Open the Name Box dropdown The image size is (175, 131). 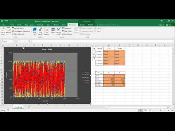coord(12,41)
